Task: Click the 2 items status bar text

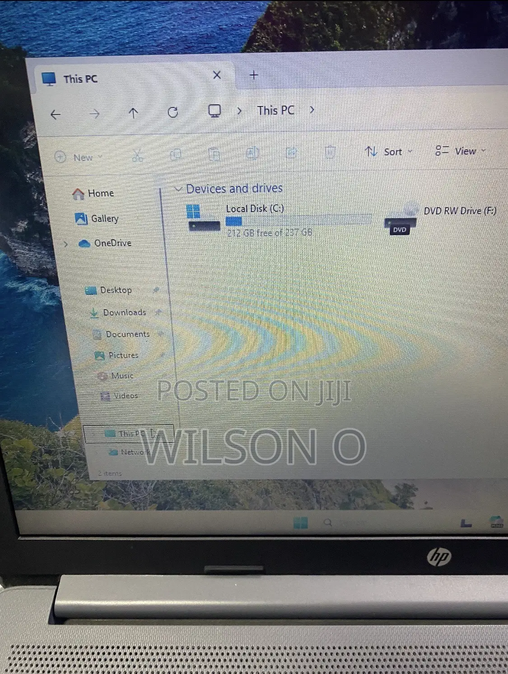Action: point(110,473)
